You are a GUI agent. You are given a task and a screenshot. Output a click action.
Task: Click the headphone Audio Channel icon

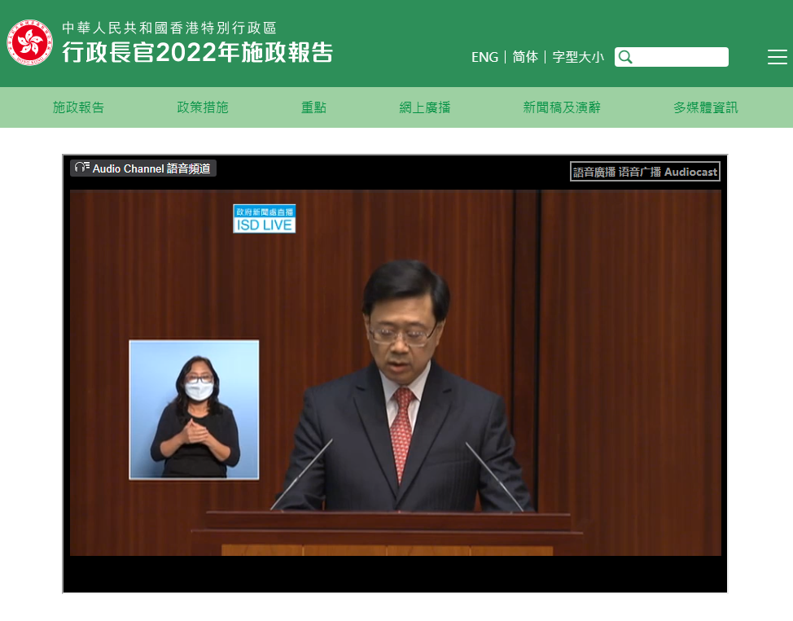click(x=81, y=168)
